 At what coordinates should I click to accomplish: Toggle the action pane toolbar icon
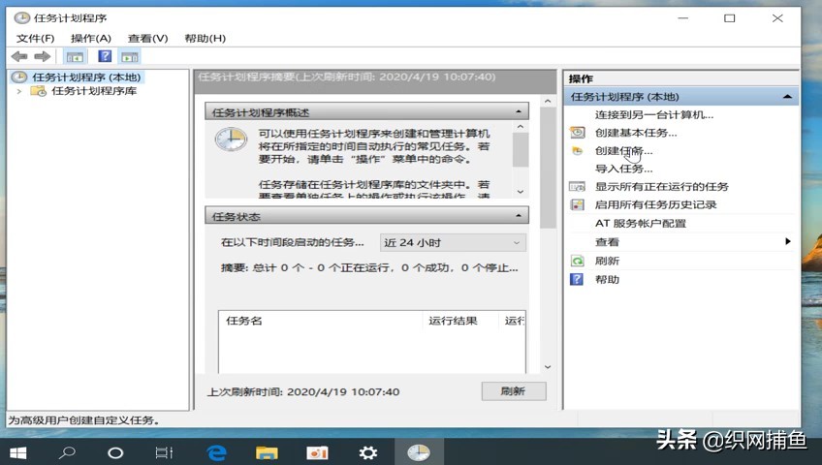(130, 56)
